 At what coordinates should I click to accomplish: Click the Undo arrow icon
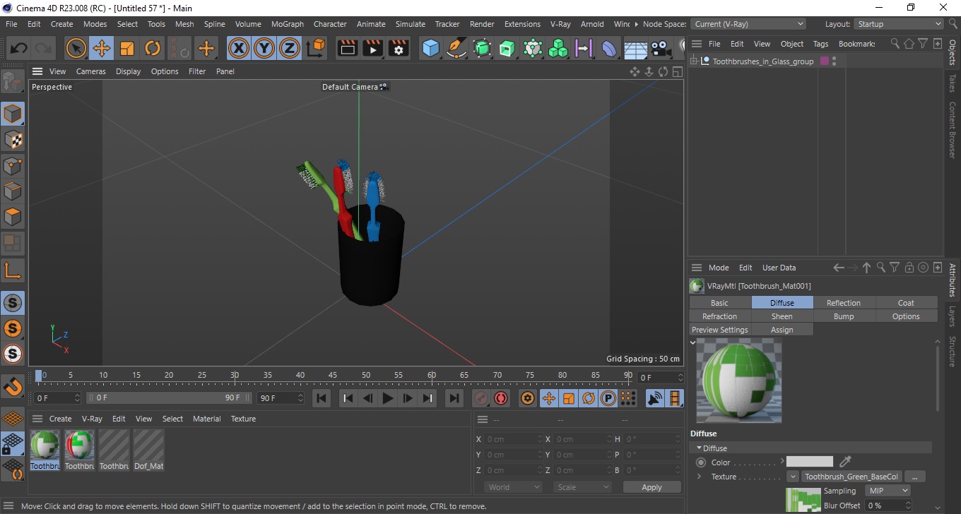pyautogui.click(x=18, y=49)
